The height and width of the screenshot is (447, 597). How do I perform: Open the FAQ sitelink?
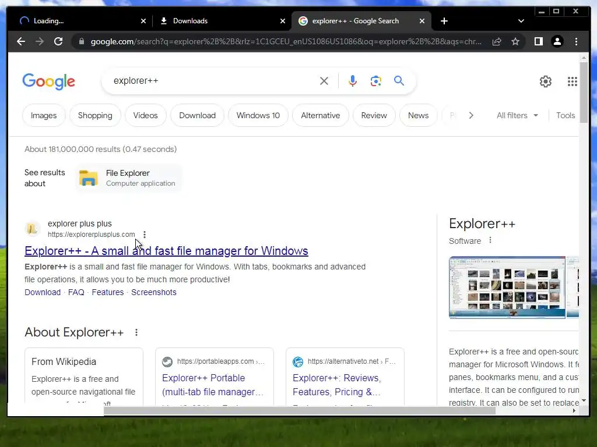coord(76,292)
